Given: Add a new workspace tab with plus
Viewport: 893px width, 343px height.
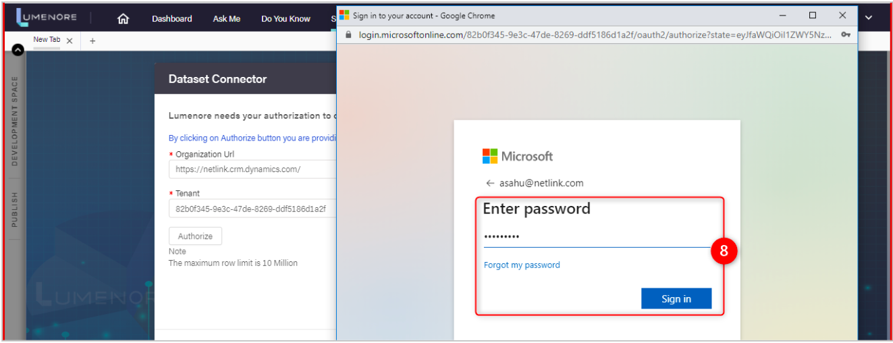Looking at the screenshot, I should pyautogui.click(x=92, y=41).
